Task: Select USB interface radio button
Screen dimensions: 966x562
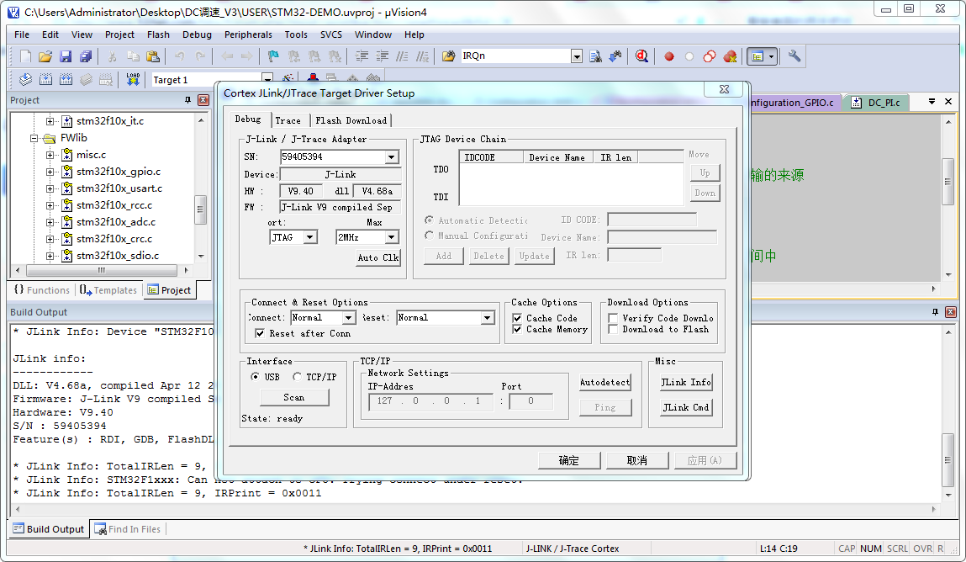Action: [x=255, y=377]
